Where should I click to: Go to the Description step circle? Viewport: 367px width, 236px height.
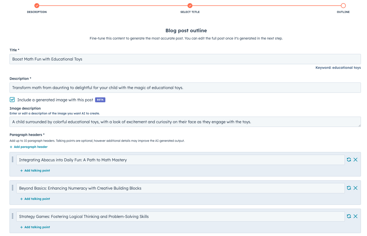click(x=37, y=5)
